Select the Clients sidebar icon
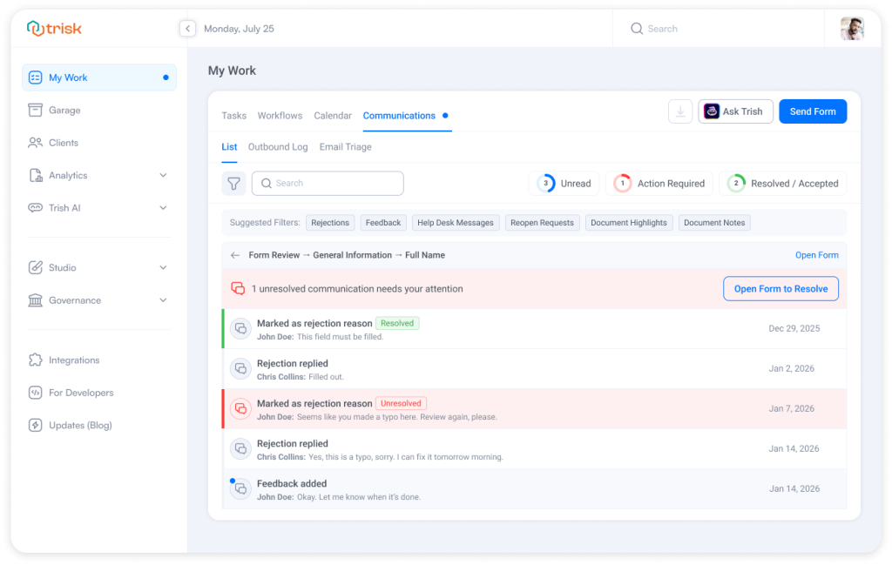 point(34,143)
